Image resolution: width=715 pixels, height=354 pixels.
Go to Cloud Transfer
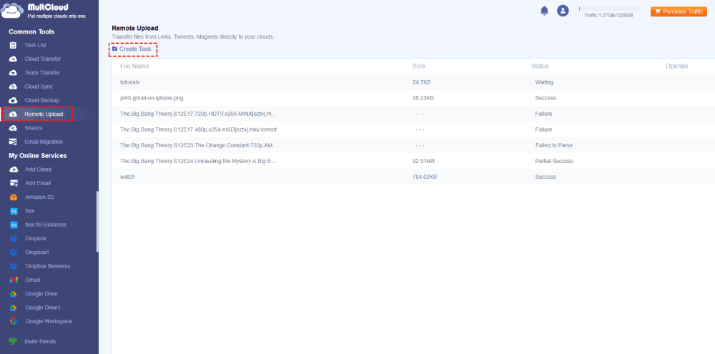(42, 59)
